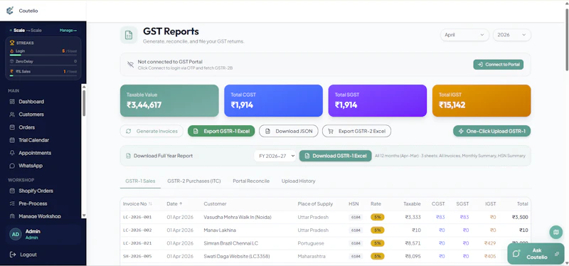
Task: Click the Manage link in sidebar
Action: (x=68, y=31)
